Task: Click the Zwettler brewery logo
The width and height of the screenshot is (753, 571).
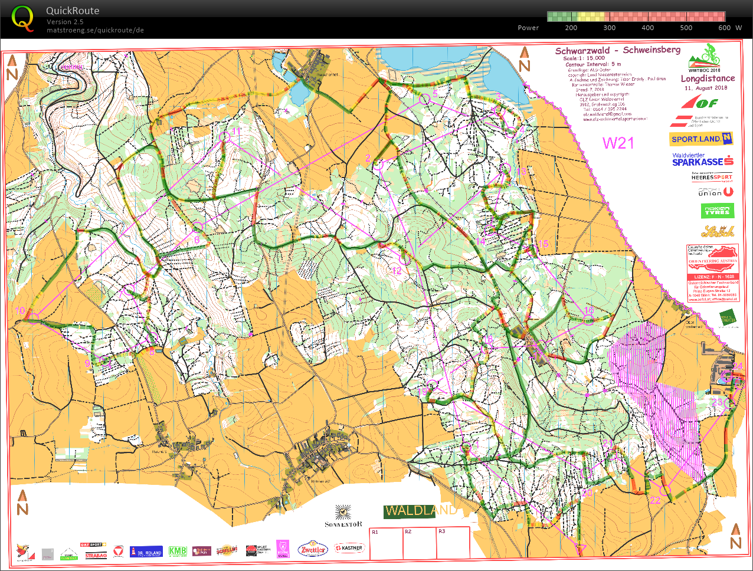Action: pyautogui.click(x=312, y=549)
